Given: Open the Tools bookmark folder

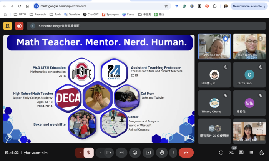Looking at the screenshot, I should point(55,15).
